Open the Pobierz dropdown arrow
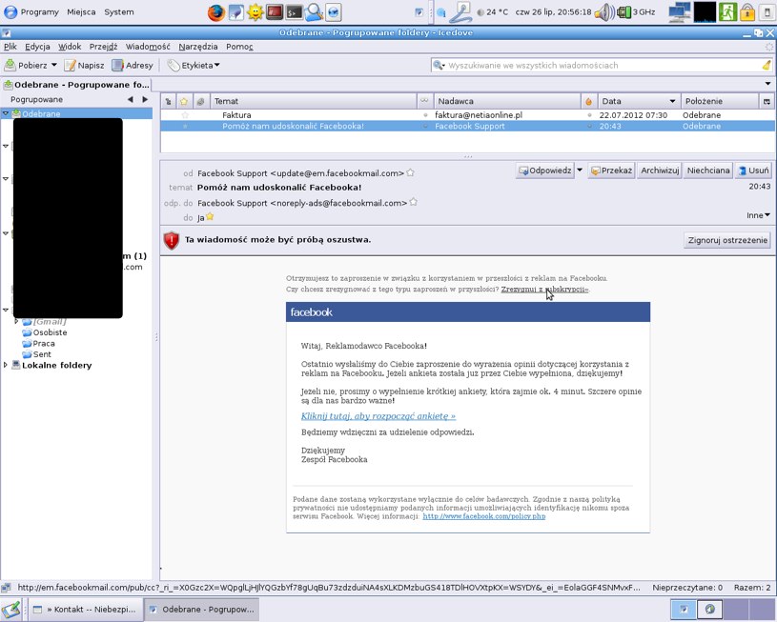Image resolution: width=777 pixels, height=622 pixels. 54,65
